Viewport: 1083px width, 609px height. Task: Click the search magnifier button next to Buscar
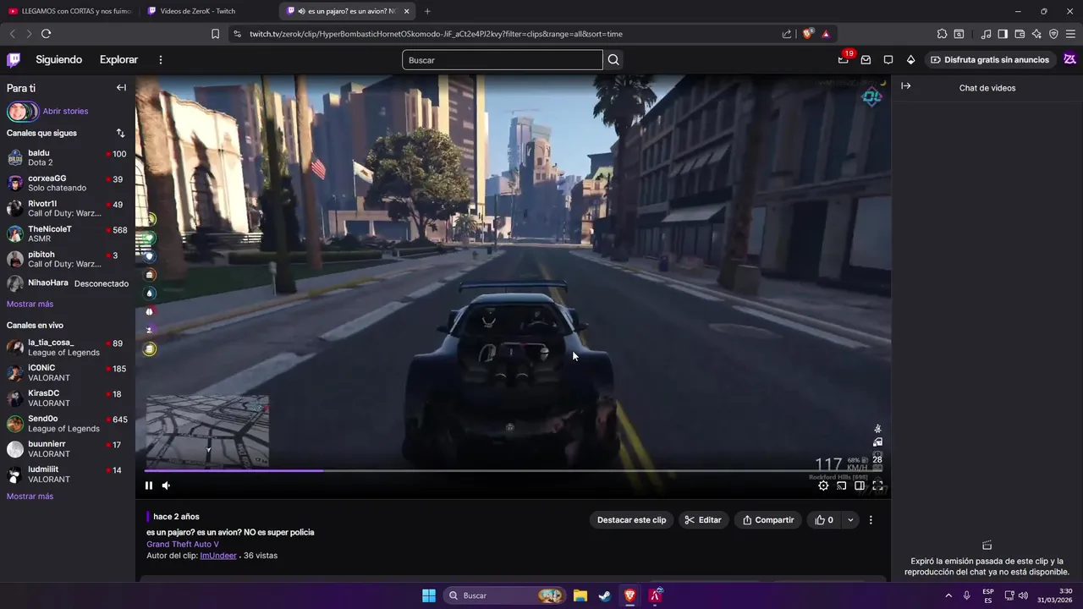(x=613, y=60)
